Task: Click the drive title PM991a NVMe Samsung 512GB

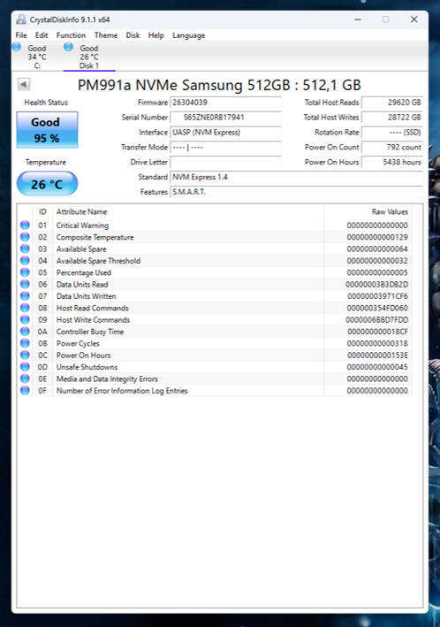Action: pyautogui.click(x=219, y=85)
